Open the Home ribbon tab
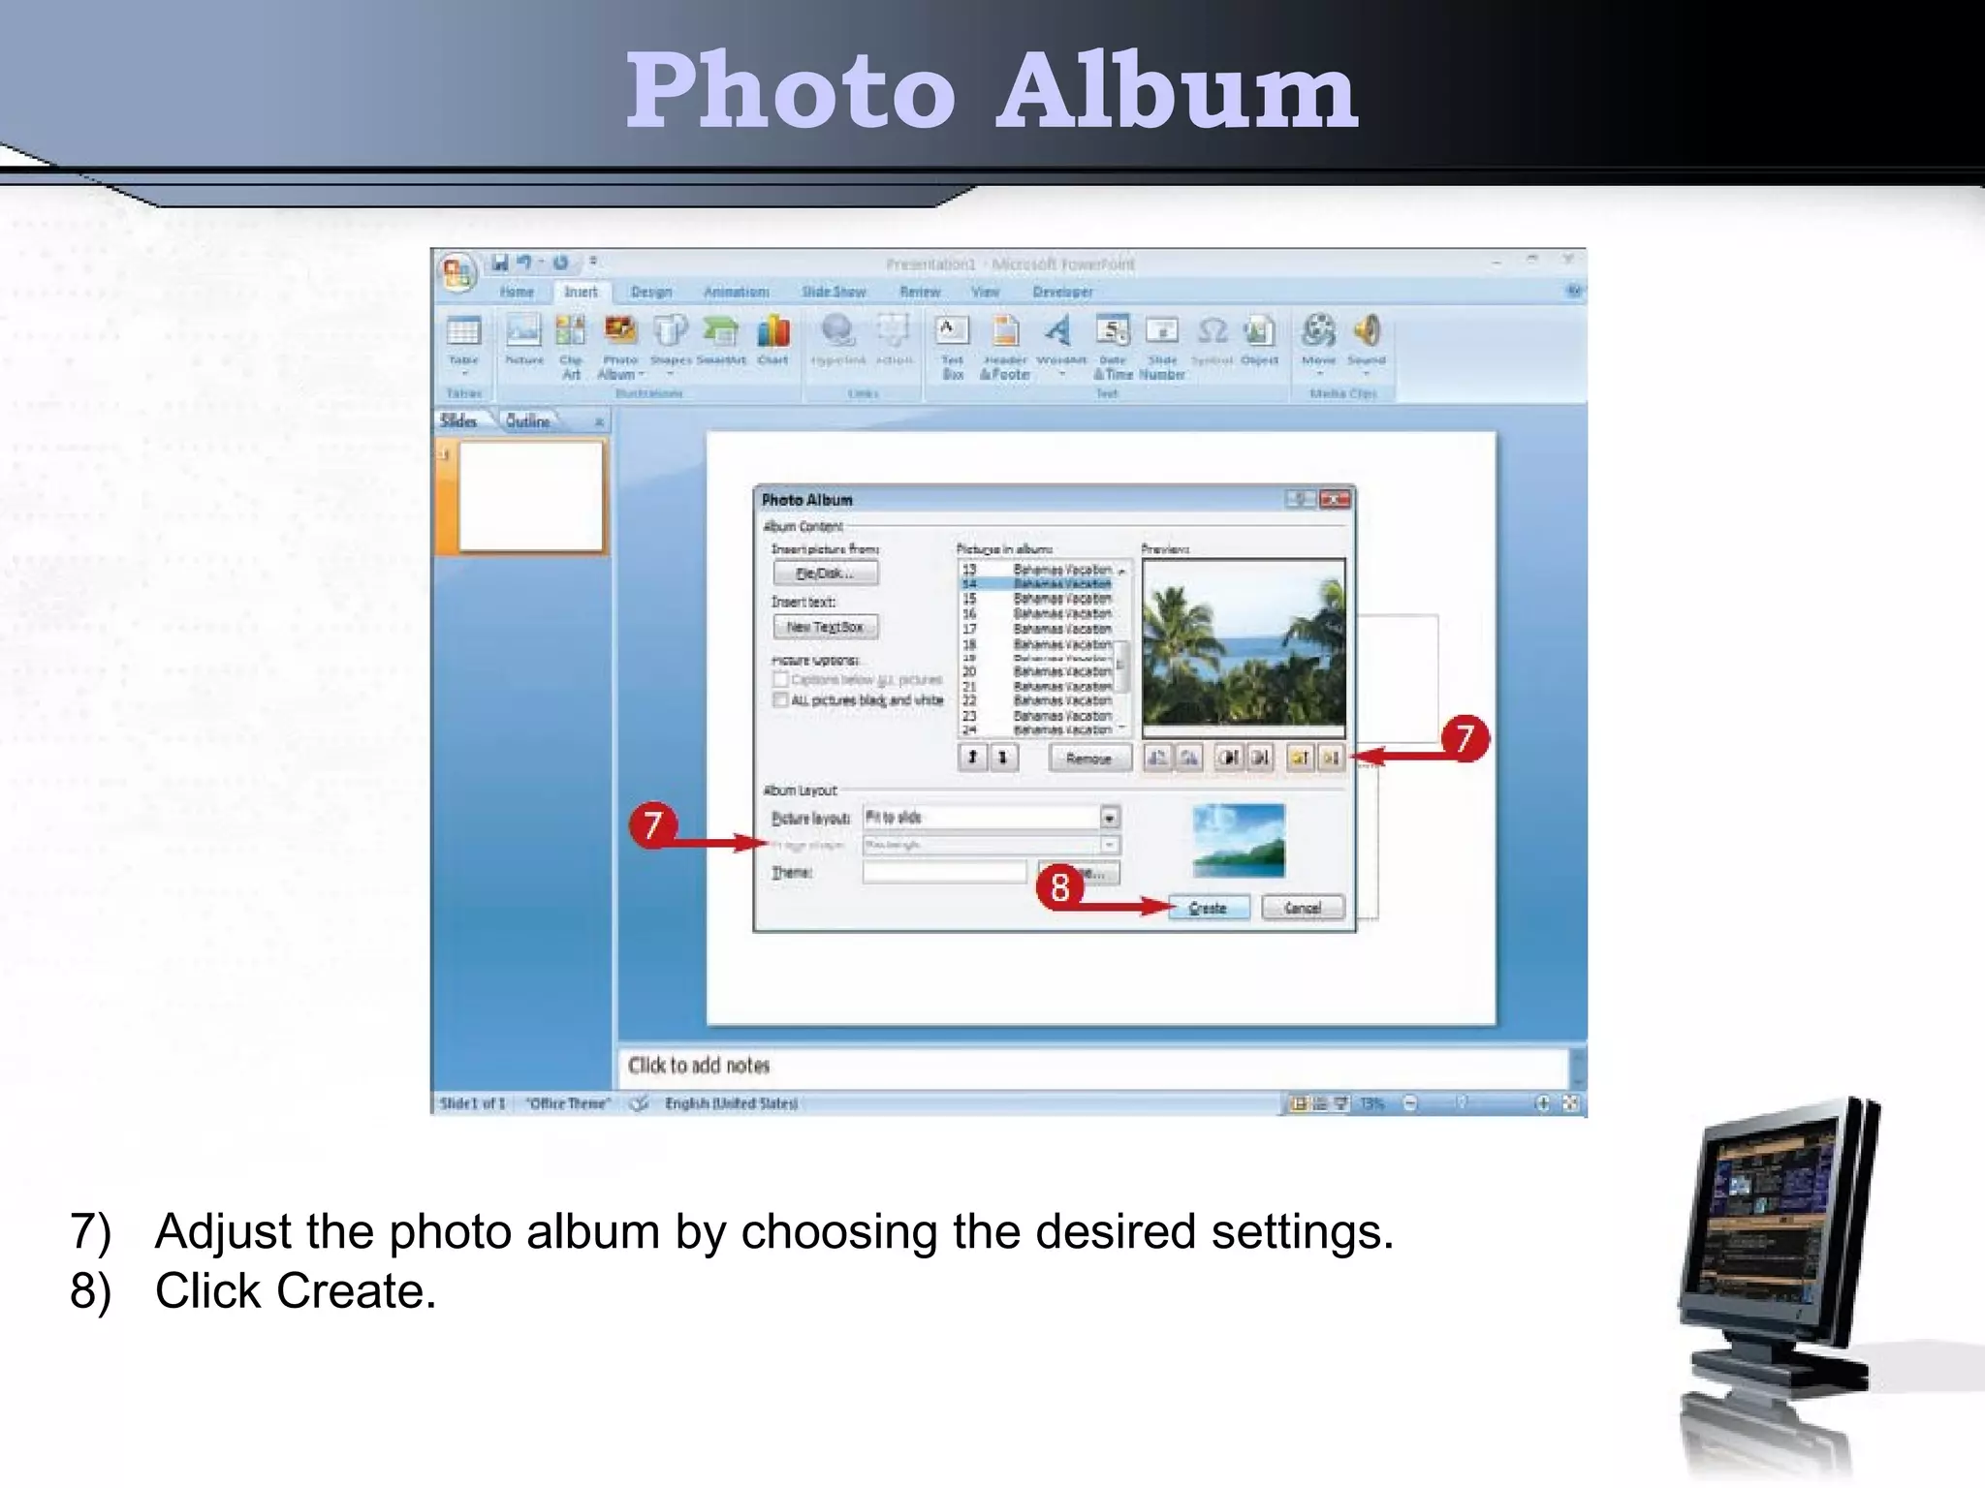 point(517,292)
